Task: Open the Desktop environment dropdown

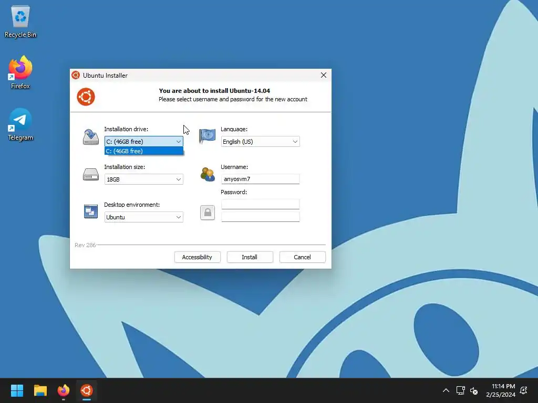Action: point(144,217)
